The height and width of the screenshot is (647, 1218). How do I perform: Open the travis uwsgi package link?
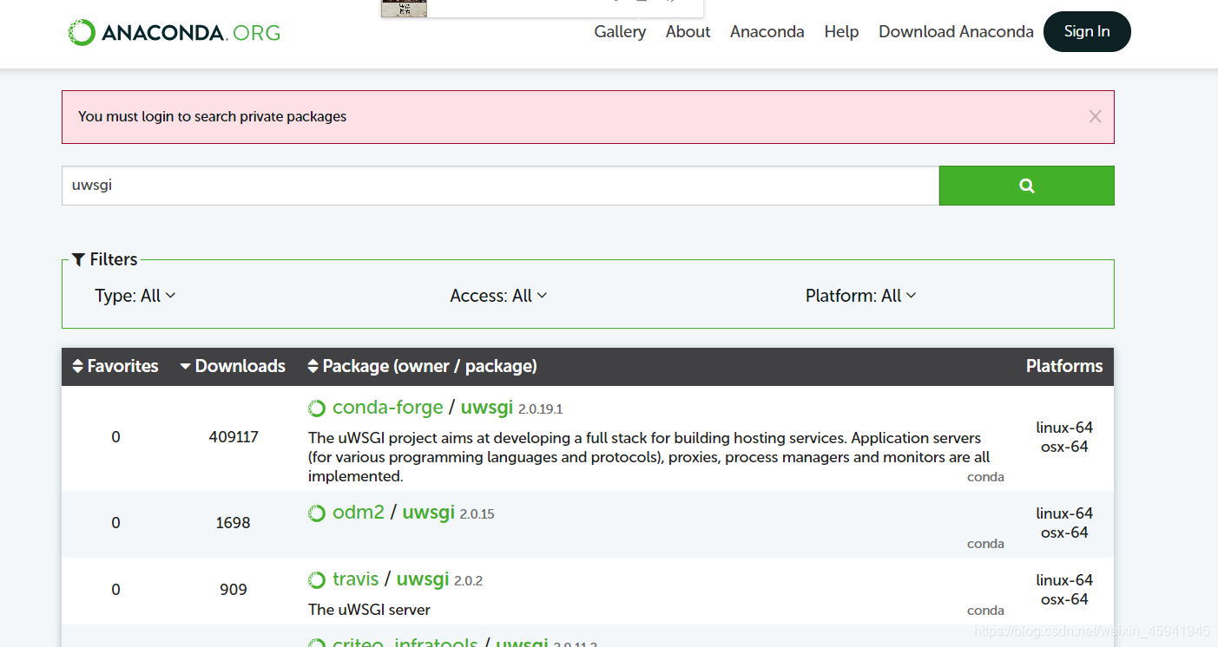[423, 579]
